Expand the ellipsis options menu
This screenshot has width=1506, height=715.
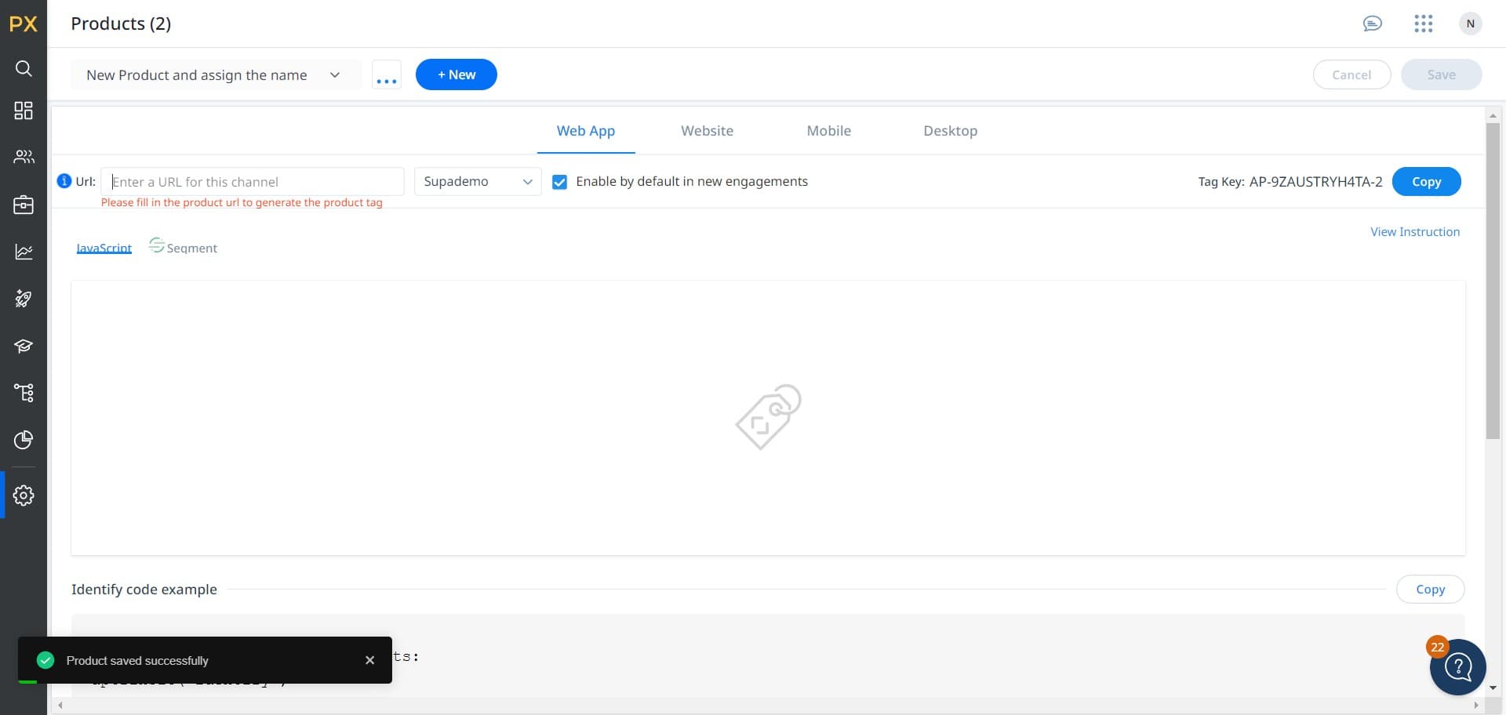pyautogui.click(x=387, y=74)
